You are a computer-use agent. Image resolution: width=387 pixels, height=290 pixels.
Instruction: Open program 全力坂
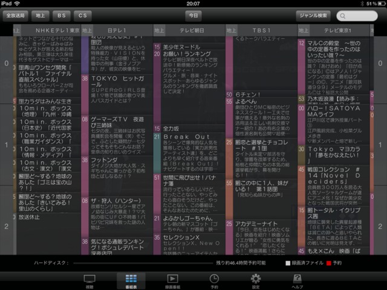pyautogui.click(x=189, y=129)
